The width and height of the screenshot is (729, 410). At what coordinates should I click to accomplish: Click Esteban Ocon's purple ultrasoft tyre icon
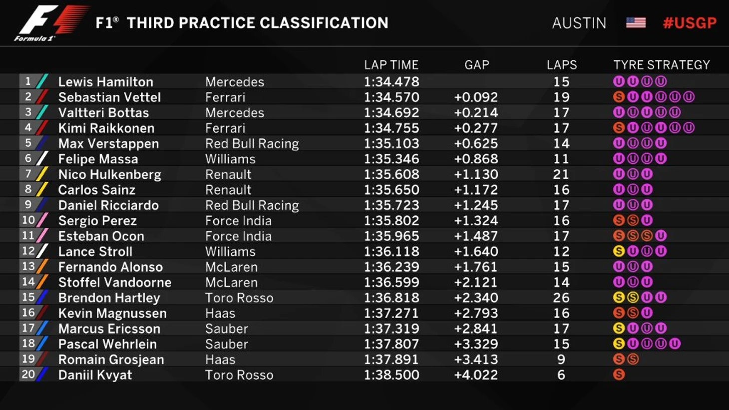coord(661,236)
